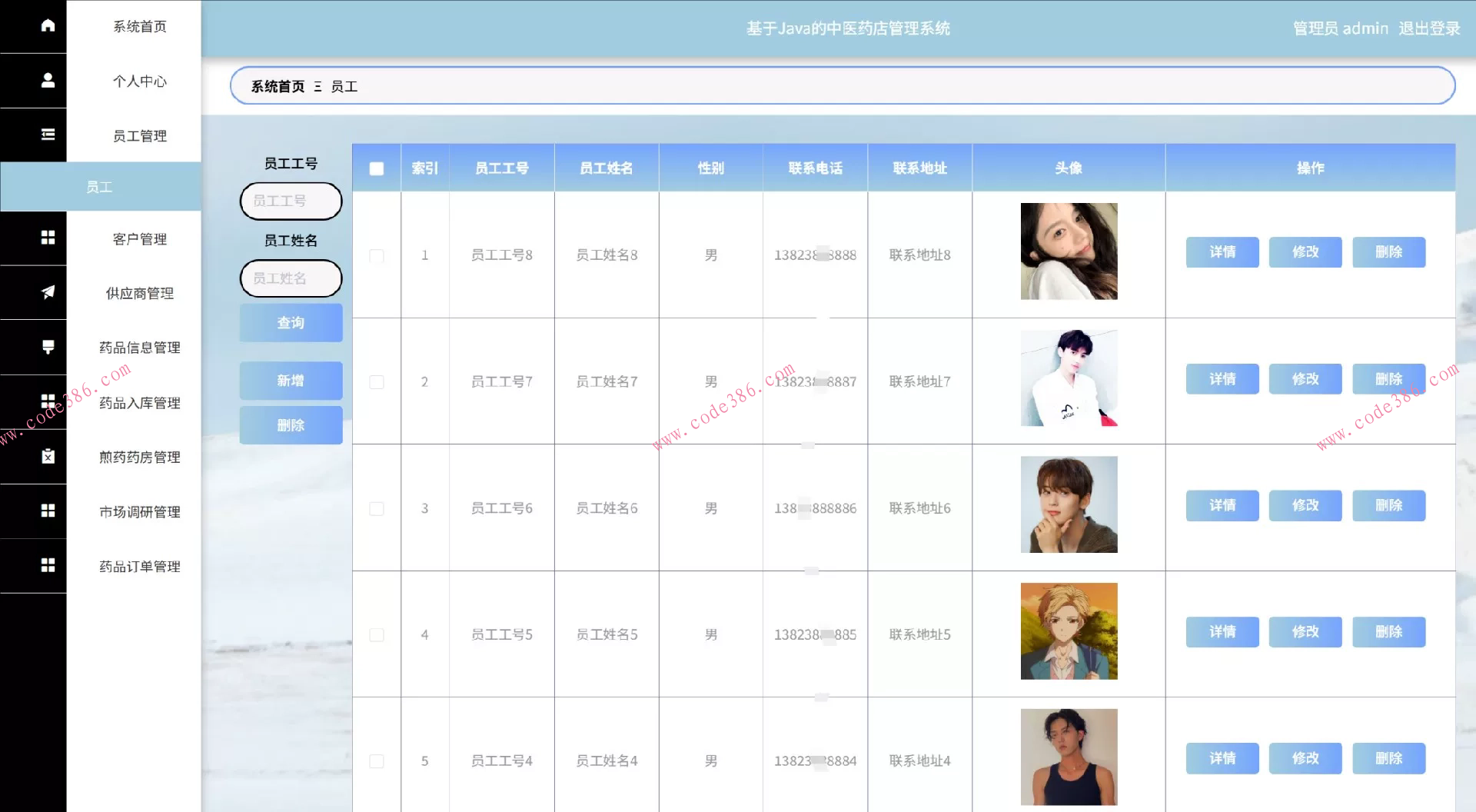The height and width of the screenshot is (812, 1476).
Task: Click 删除 for 员工工号6
Action: [1389, 505]
